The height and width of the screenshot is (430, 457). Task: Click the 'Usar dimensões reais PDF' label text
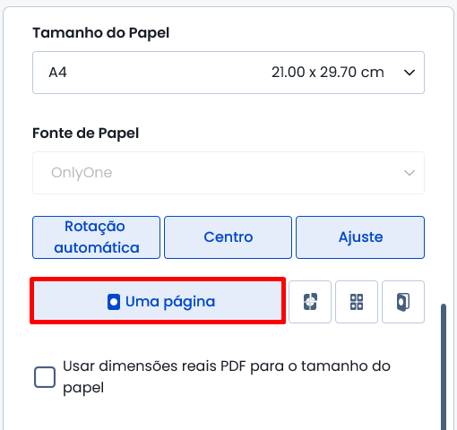[227, 377]
